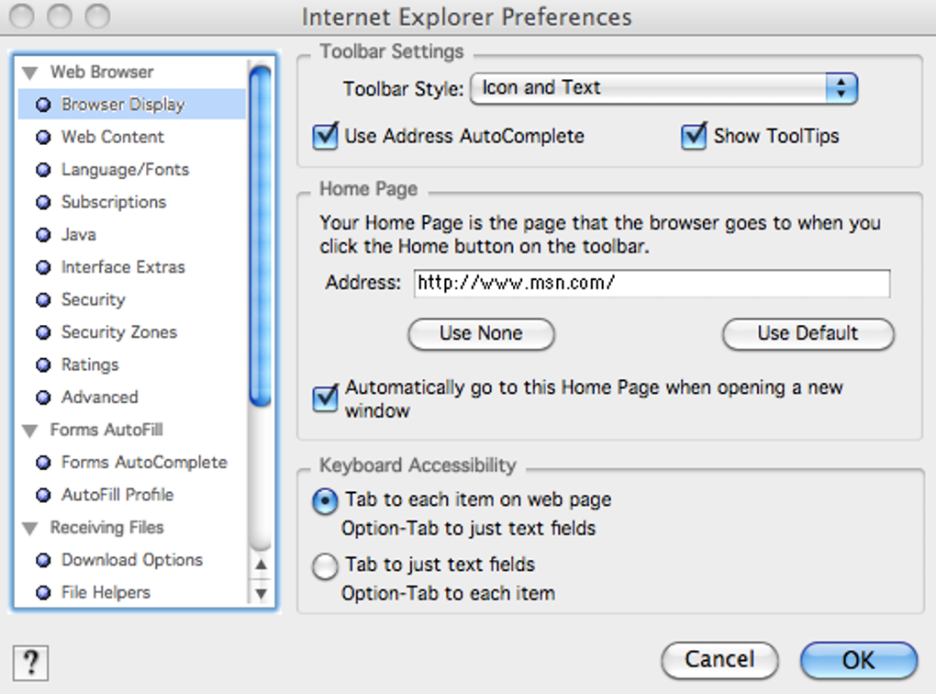936x694 pixels.
Task: Click the Forms AutoFill category label
Action: 106,430
